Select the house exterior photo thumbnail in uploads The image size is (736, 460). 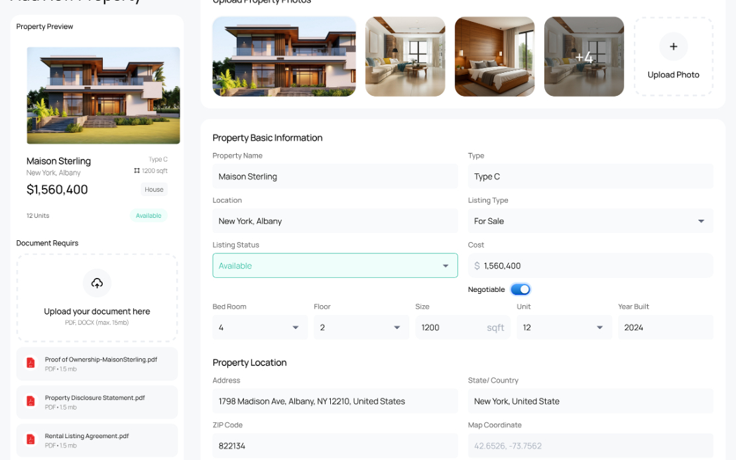click(x=284, y=57)
